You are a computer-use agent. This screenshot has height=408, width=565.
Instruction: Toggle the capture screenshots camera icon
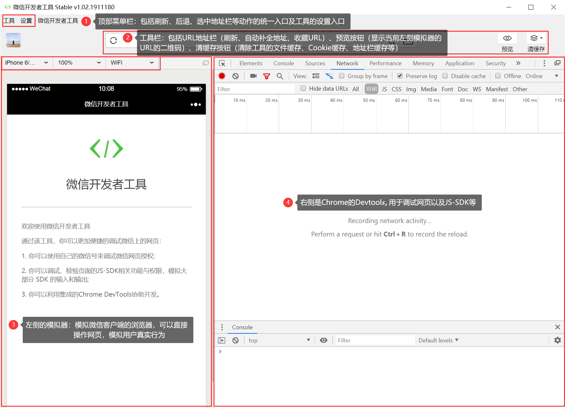click(254, 76)
